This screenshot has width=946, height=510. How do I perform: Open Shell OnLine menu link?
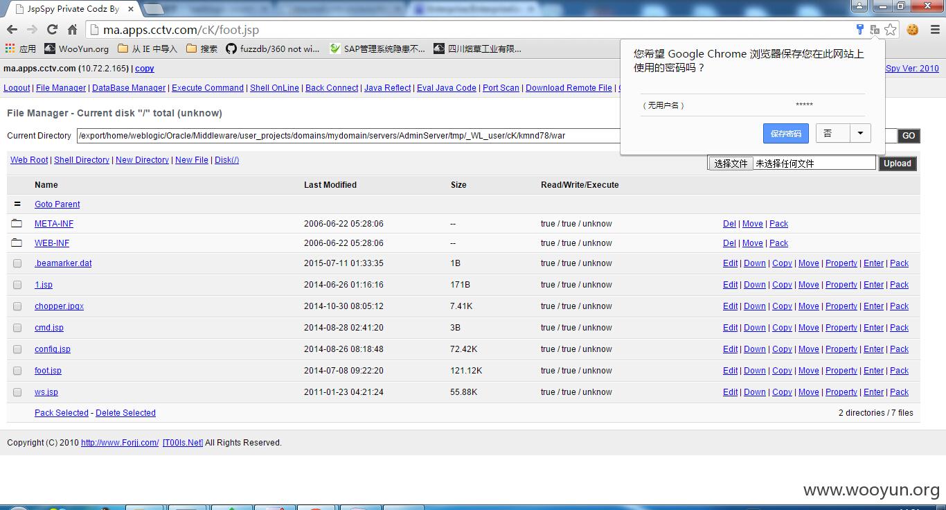[x=274, y=88]
